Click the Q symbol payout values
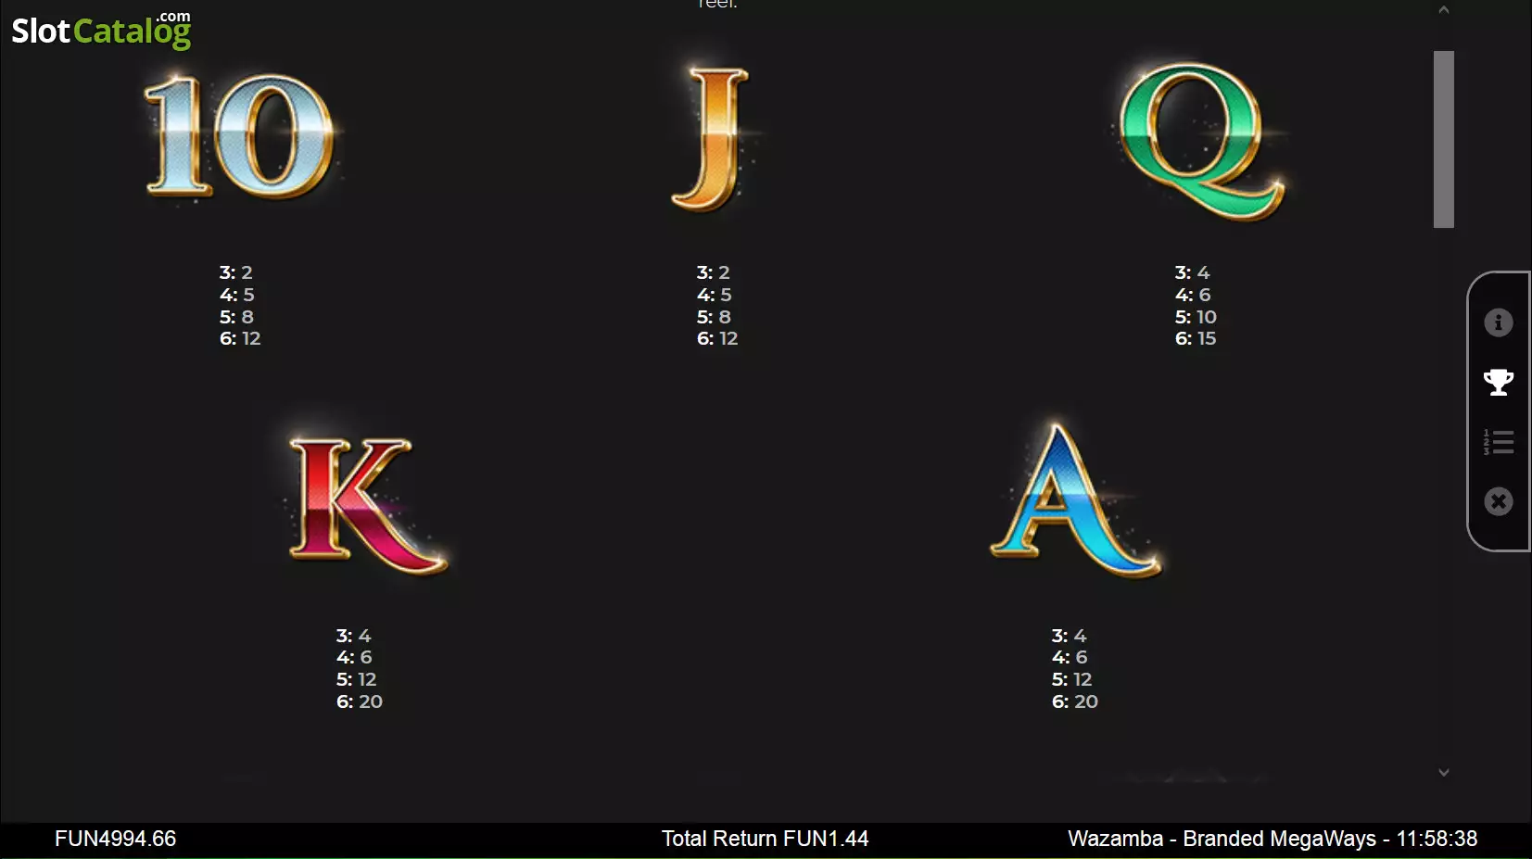This screenshot has width=1532, height=859. click(1196, 306)
